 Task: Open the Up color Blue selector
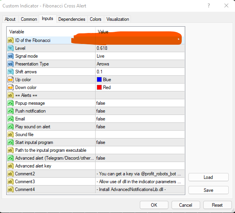(140, 80)
